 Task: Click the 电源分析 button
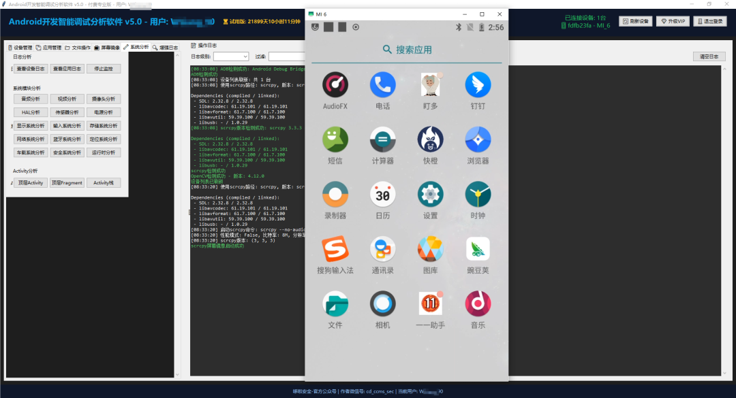(104, 112)
